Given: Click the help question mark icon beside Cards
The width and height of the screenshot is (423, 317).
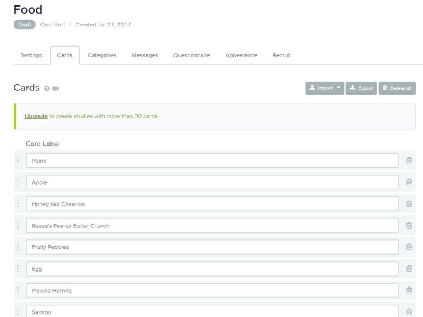Looking at the screenshot, I should [47, 88].
